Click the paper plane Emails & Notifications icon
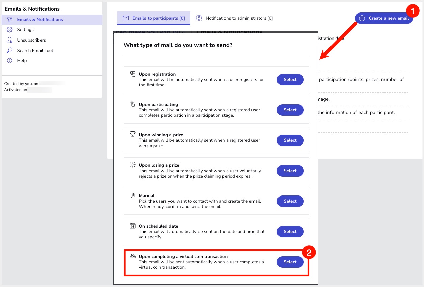The image size is (424, 287). tap(9, 20)
